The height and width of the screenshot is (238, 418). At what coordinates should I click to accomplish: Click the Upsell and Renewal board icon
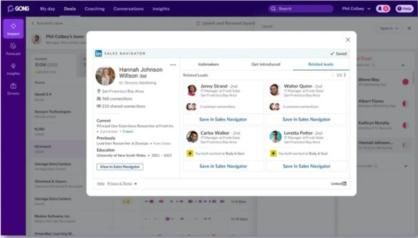(198, 23)
